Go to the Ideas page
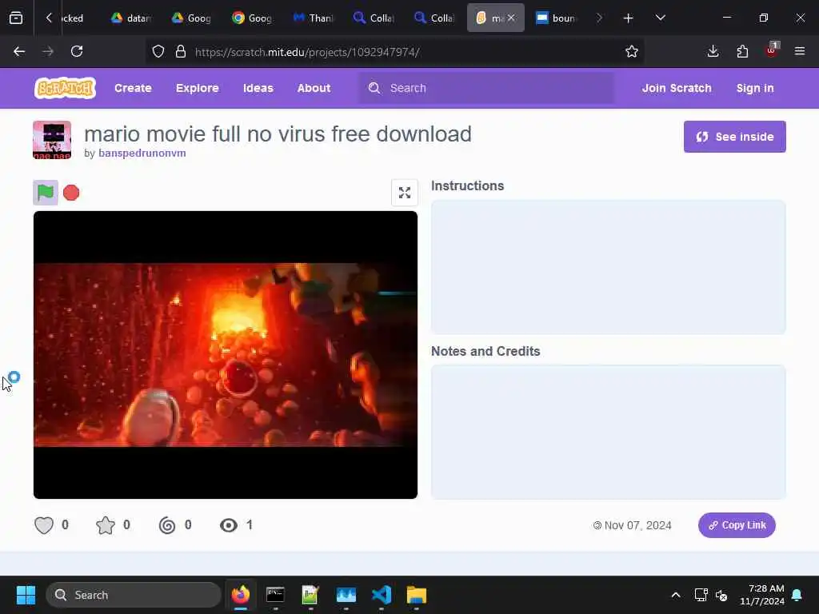Image resolution: width=819 pixels, height=614 pixels. tap(258, 88)
